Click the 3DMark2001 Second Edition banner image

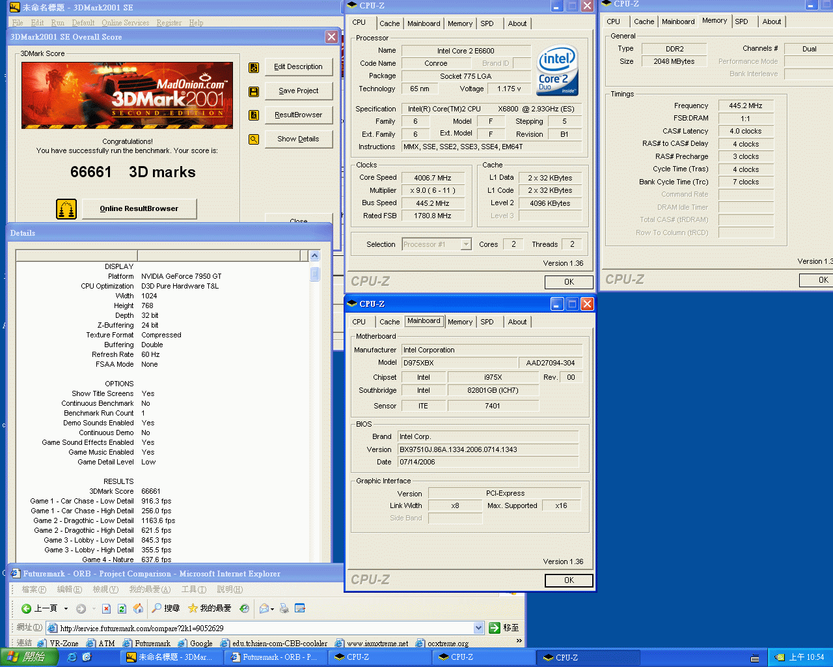127,95
